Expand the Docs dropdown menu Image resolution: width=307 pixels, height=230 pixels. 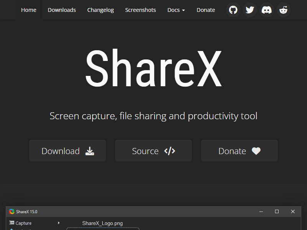pos(176,10)
